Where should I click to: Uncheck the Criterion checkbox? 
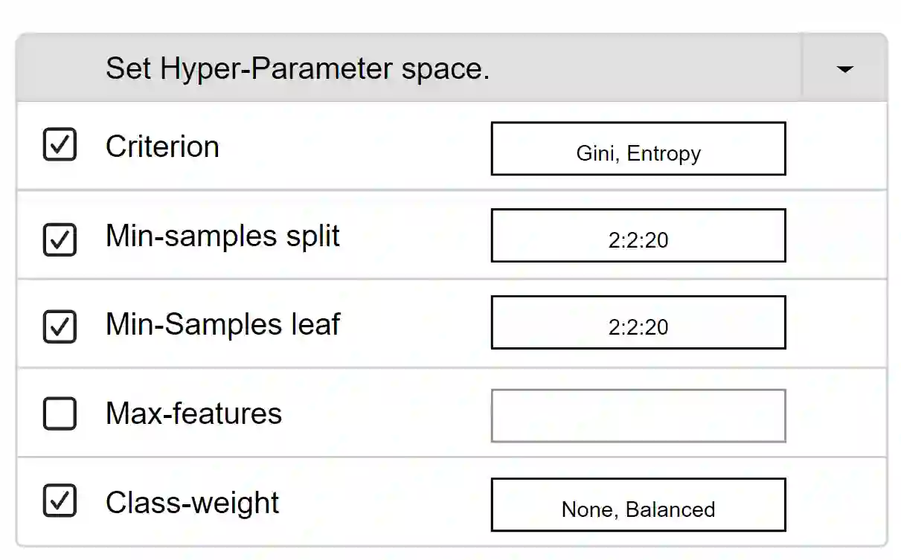60,145
